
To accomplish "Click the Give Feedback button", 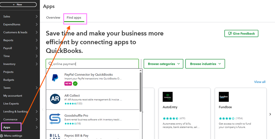I will point(241,34).
